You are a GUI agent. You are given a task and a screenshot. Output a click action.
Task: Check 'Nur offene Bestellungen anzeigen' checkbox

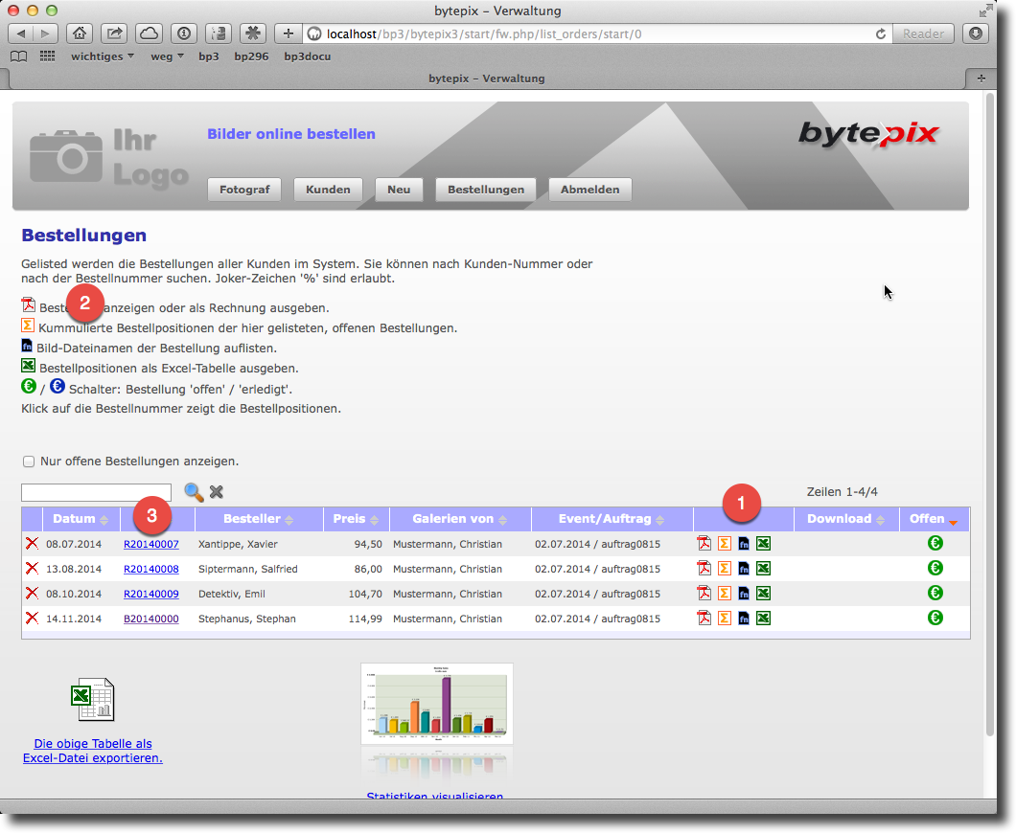29,462
